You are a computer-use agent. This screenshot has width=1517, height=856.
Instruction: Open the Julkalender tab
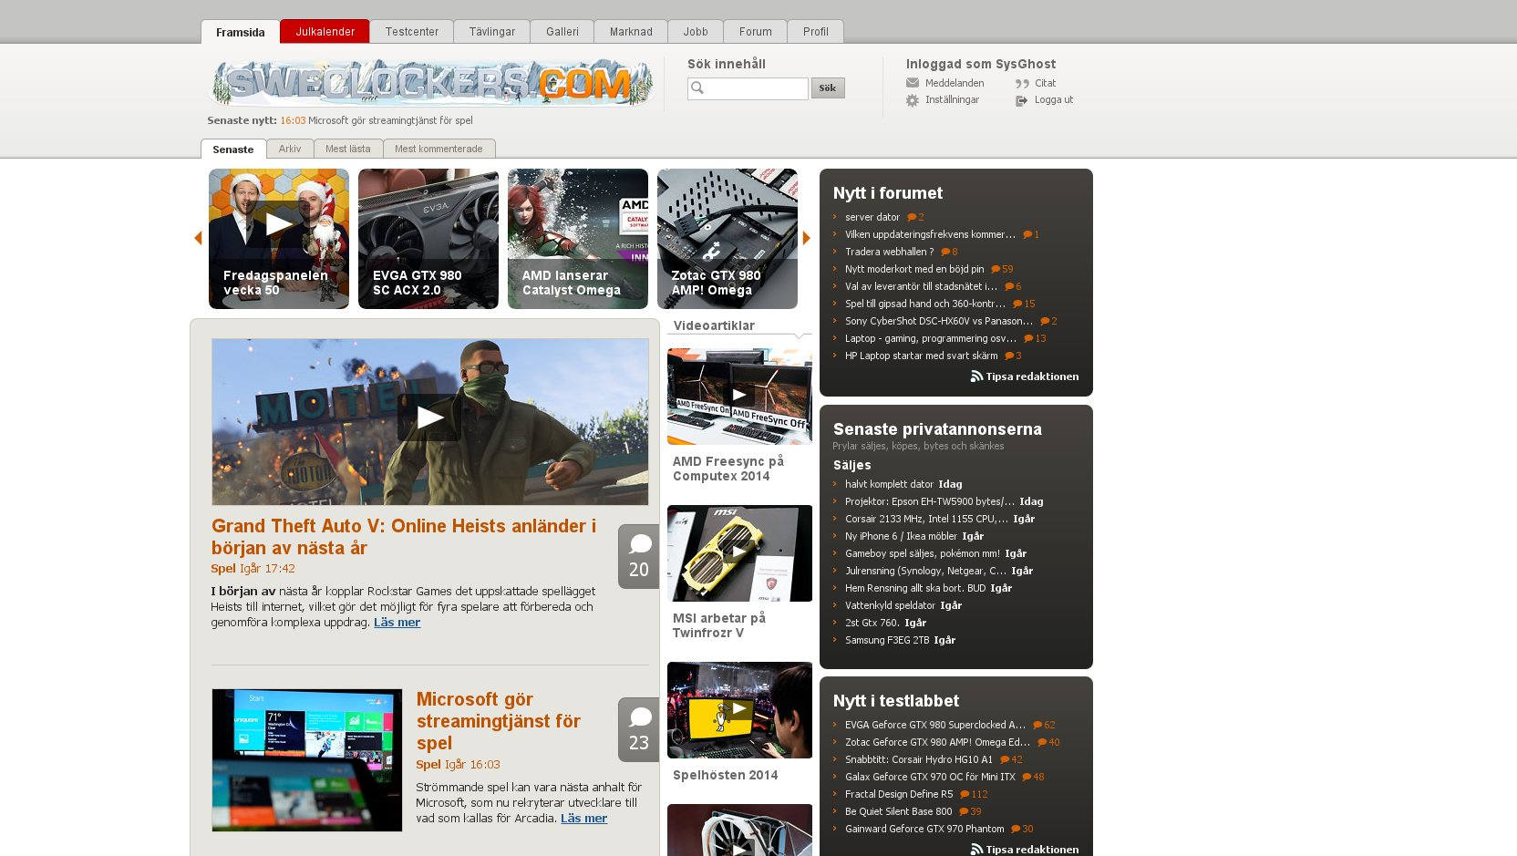click(325, 32)
